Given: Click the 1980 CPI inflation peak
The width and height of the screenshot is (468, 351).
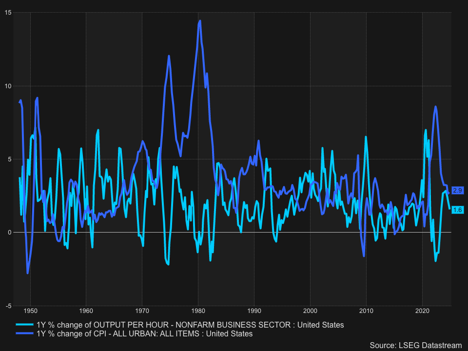Looking at the screenshot, I should click(x=199, y=21).
